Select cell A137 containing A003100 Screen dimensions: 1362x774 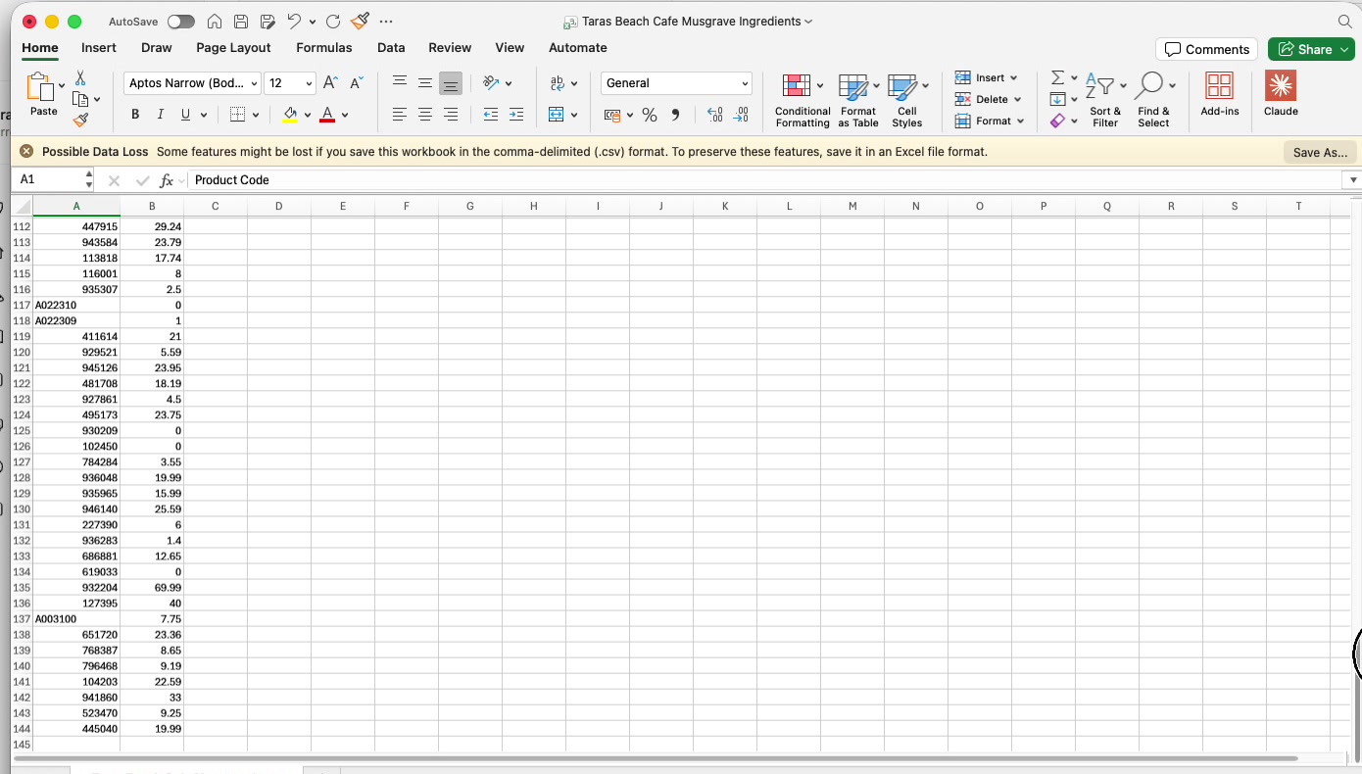pos(76,619)
